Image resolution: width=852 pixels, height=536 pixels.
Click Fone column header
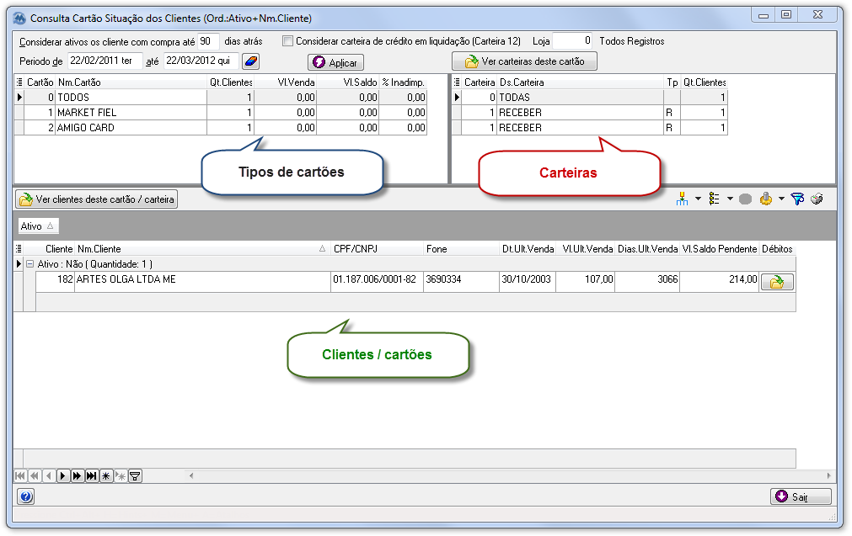pyautogui.click(x=461, y=249)
